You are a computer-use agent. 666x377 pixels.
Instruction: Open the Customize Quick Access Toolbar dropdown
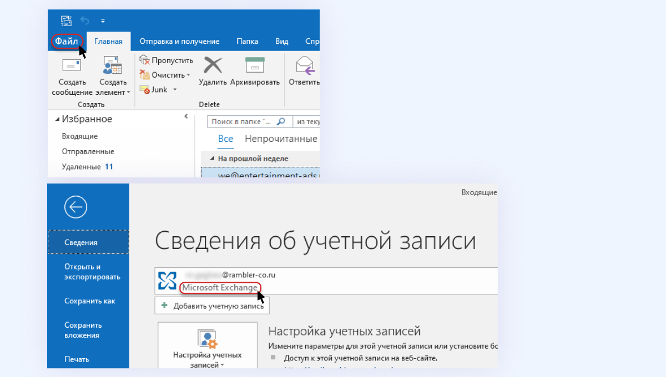coord(103,21)
